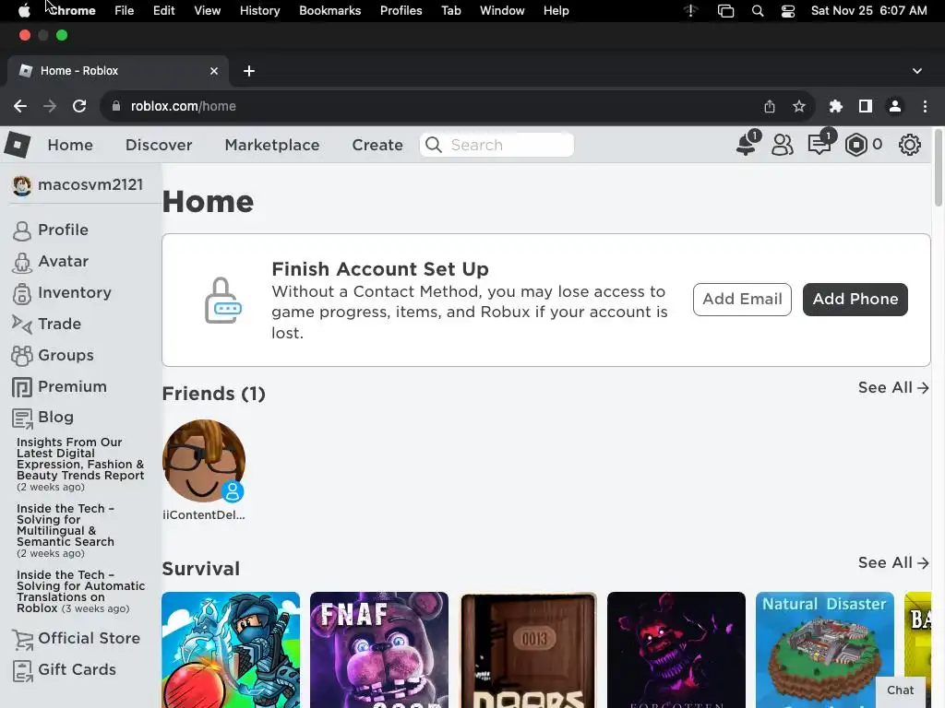Open the Bookmarks menu in menu bar

coord(329,11)
